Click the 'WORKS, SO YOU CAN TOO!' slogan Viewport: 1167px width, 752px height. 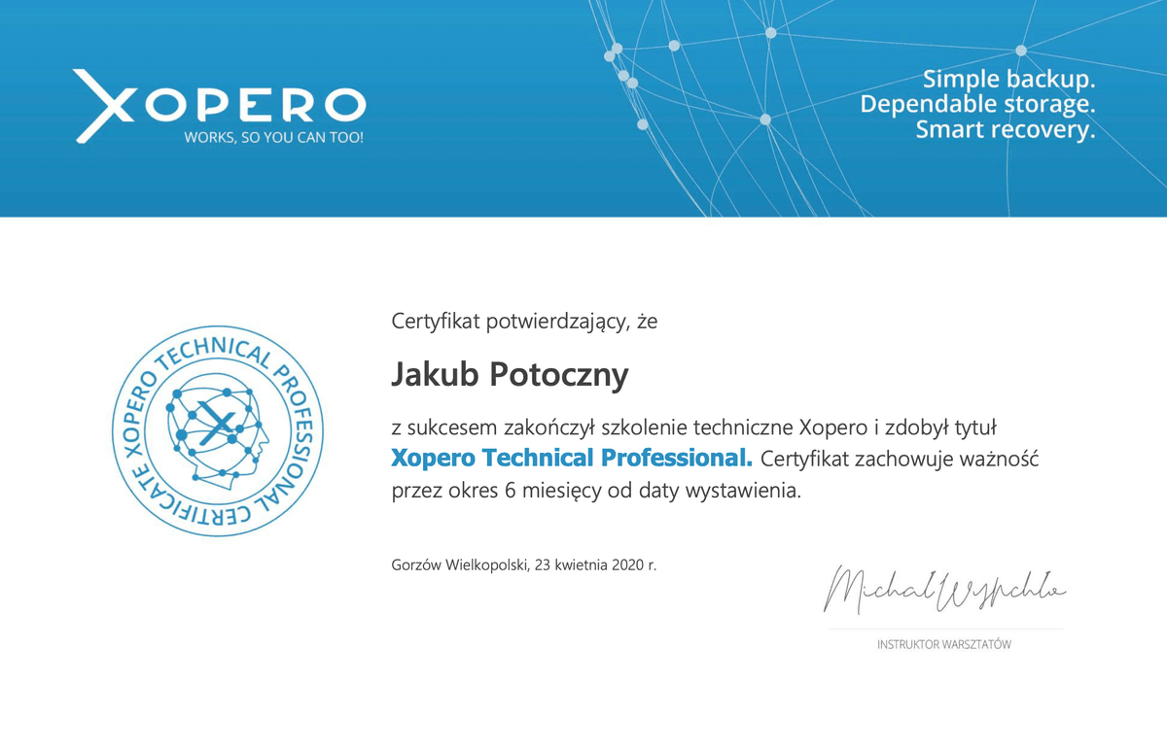click(x=274, y=138)
